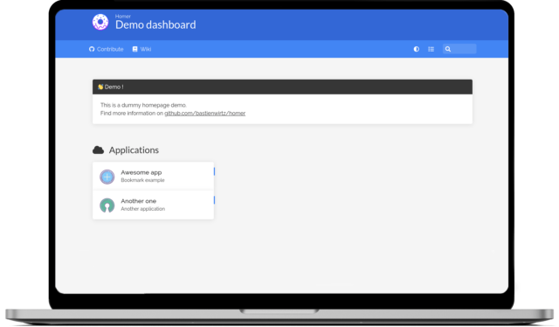Click the search input field
The width and height of the screenshot is (559, 327).
point(459,49)
